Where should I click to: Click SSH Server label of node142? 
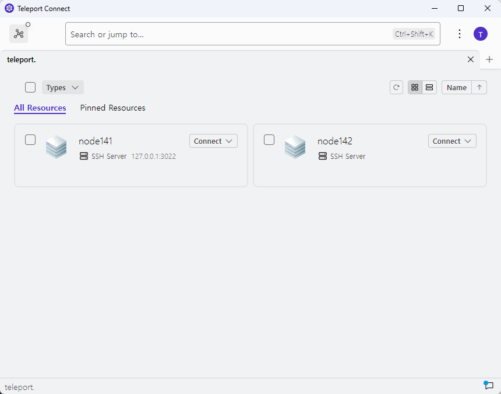(348, 157)
